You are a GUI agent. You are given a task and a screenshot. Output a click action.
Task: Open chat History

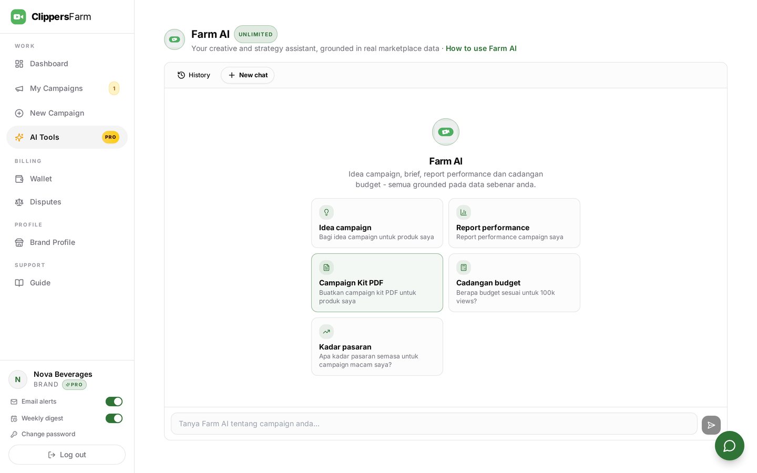coord(194,75)
